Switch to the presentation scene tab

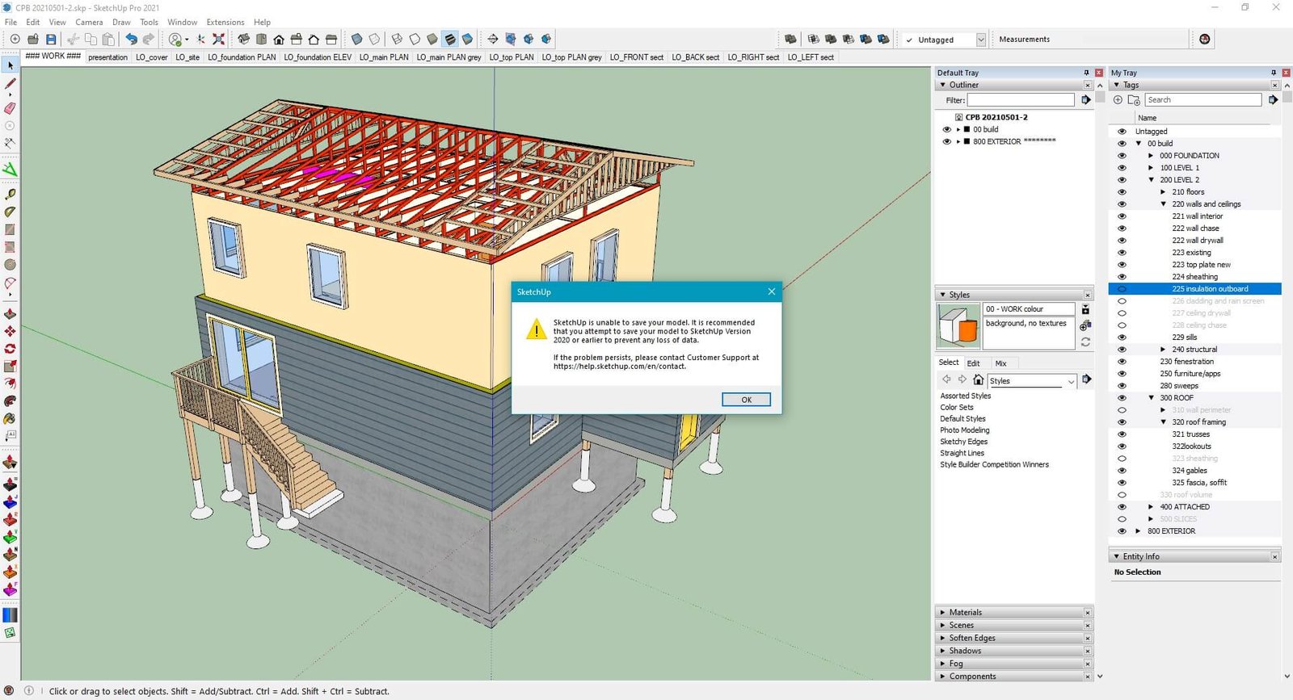click(x=107, y=57)
